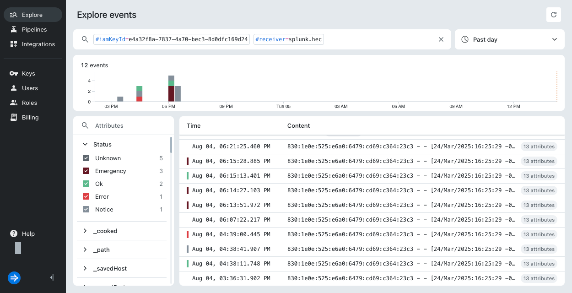Go to Keys using the key icon
This screenshot has height=293, width=572.
pyautogui.click(x=13, y=73)
